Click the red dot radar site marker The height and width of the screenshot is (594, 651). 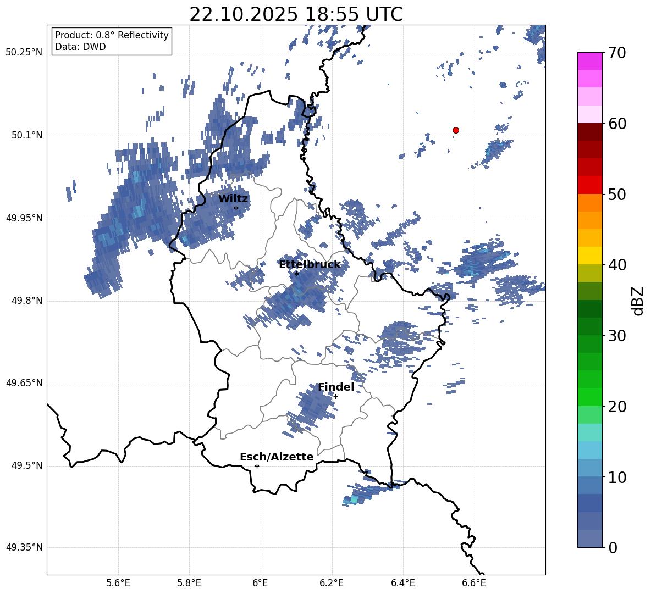(x=455, y=130)
